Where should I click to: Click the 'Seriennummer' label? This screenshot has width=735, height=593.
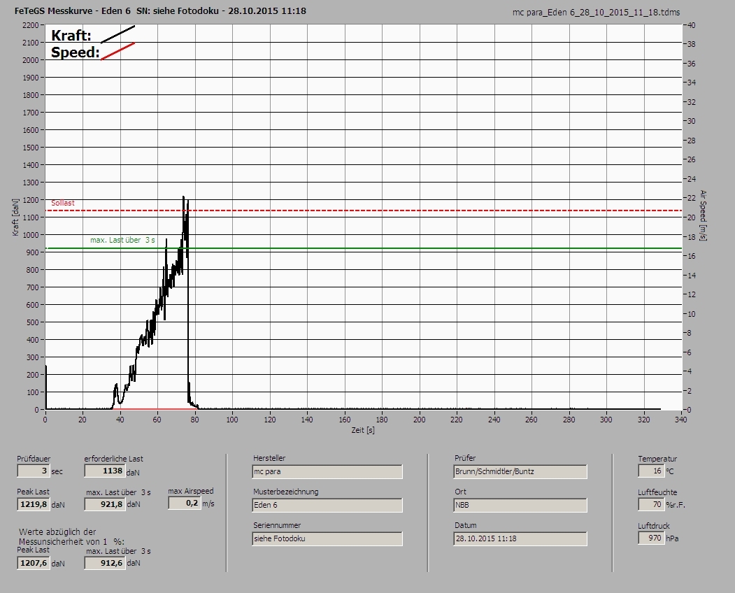click(x=277, y=525)
